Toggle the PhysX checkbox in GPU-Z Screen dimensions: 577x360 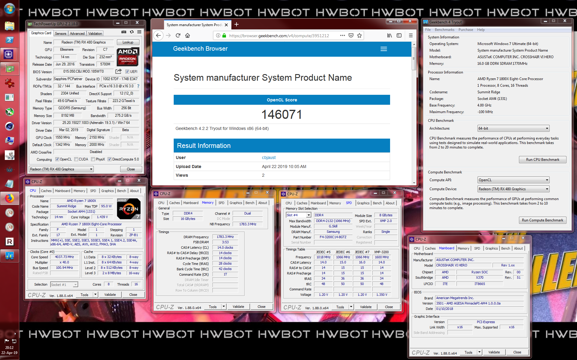point(93,159)
